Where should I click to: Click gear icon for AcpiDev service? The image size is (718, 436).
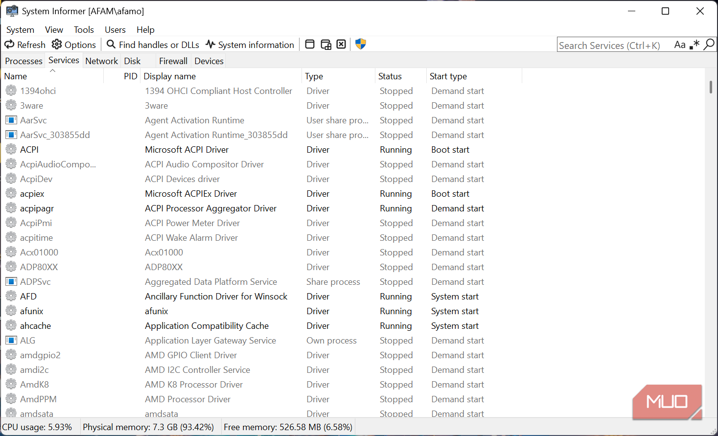tap(11, 179)
